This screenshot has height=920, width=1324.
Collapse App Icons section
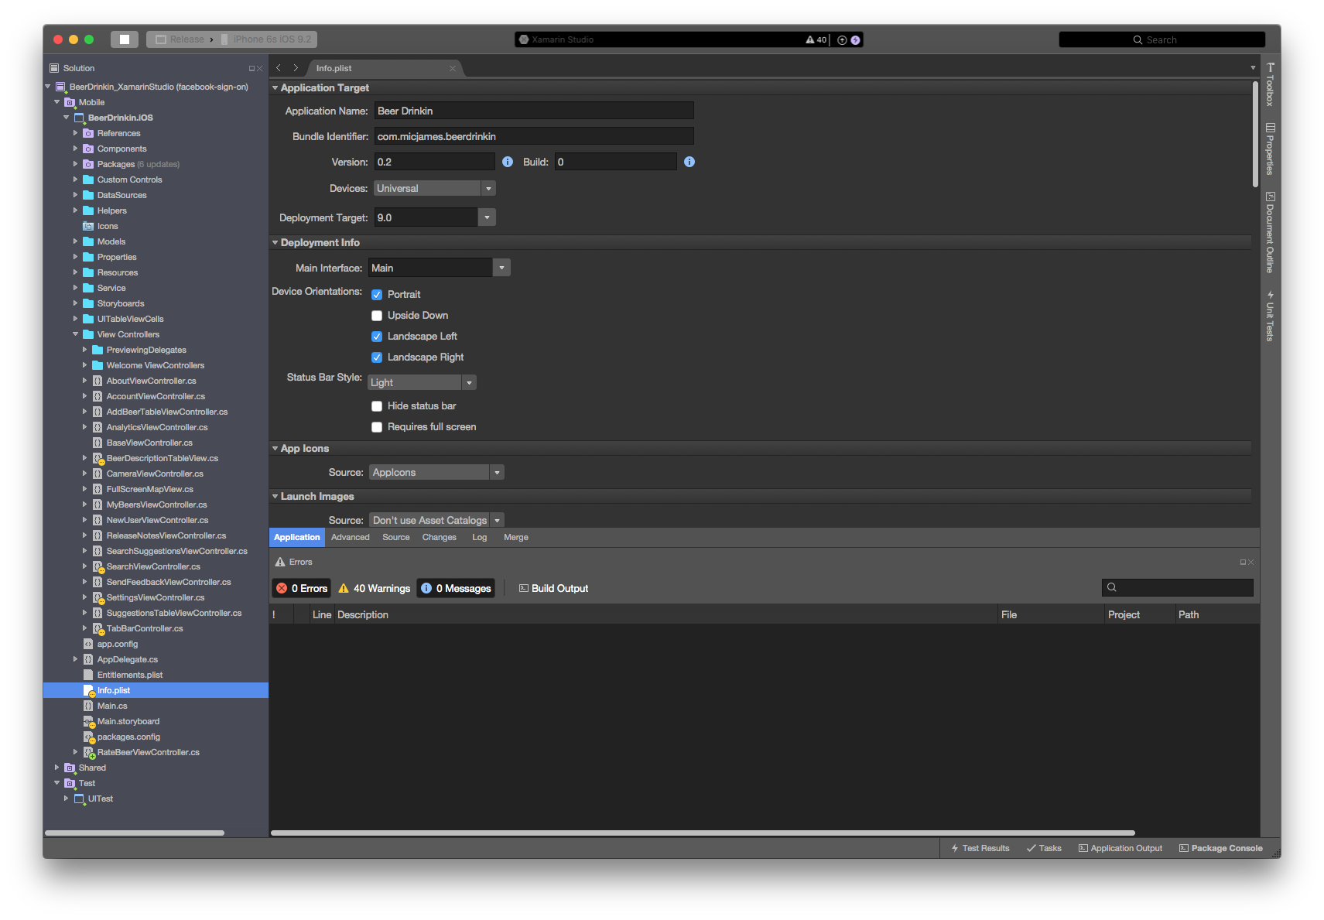275,449
